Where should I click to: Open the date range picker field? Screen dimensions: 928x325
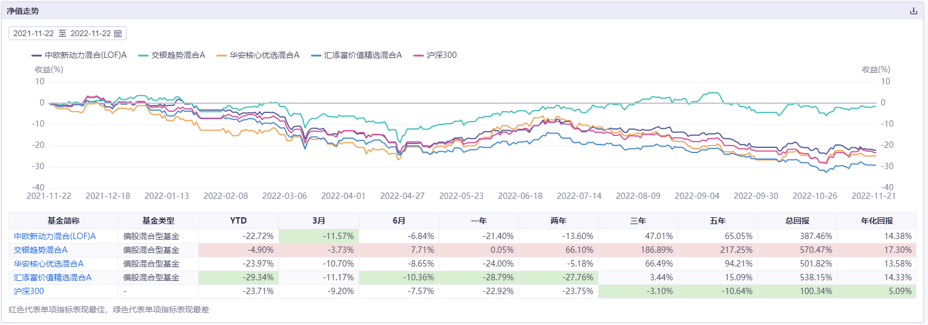62,34
